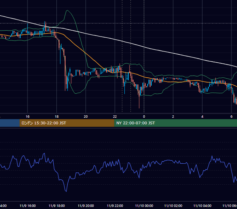The height and width of the screenshot is (209, 237).
Task: Click the 2 hour label on price chart axis
Action: click(173, 117)
